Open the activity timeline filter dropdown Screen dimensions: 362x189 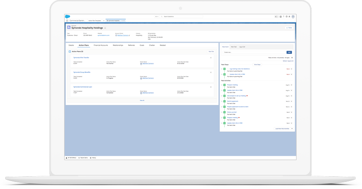tap(292, 58)
